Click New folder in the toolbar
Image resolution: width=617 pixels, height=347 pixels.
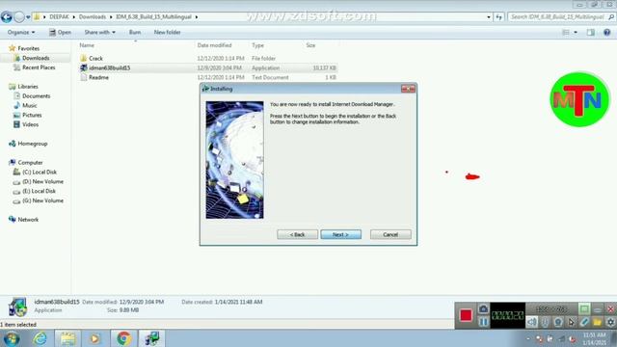167,32
